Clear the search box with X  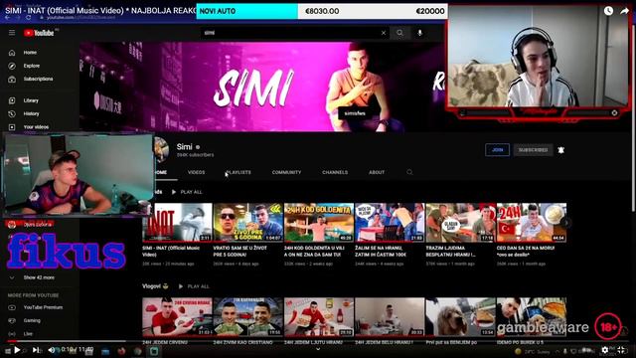pyautogui.click(x=384, y=33)
